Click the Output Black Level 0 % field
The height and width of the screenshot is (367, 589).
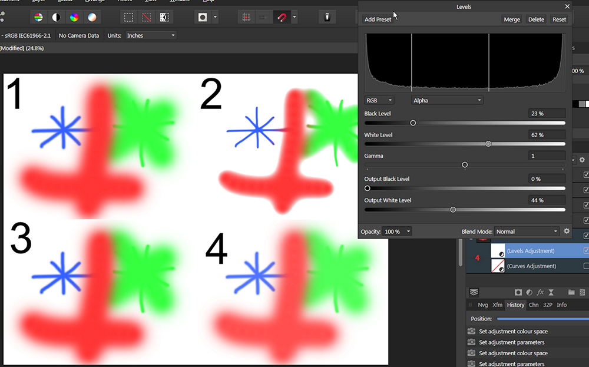pyautogui.click(x=547, y=179)
